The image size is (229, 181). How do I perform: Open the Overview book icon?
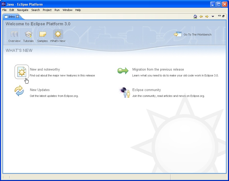[x=14, y=34]
